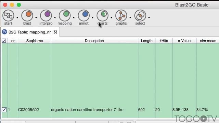This screenshot has width=219, height=123.
Task: Click the green mapping icon
Action: pyautogui.click(x=65, y=15)
